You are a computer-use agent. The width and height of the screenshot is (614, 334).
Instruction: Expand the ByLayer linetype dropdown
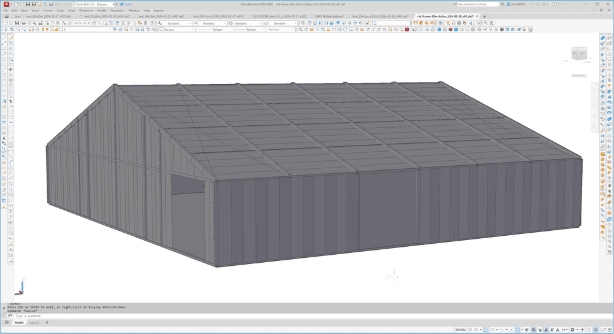click(x=215, y=29)
